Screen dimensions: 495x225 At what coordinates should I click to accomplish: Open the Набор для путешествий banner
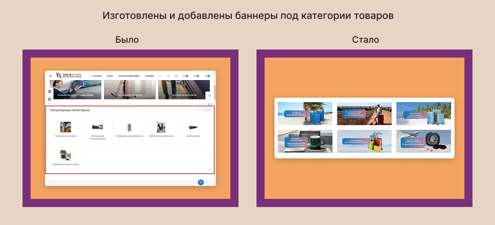pyautogui.click(x=423, y=141)
